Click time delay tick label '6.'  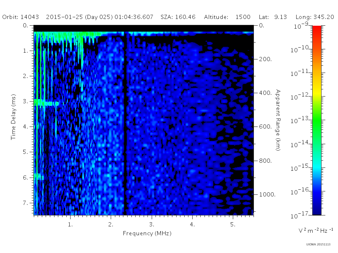pyautogui.click(x=25, y=178)
